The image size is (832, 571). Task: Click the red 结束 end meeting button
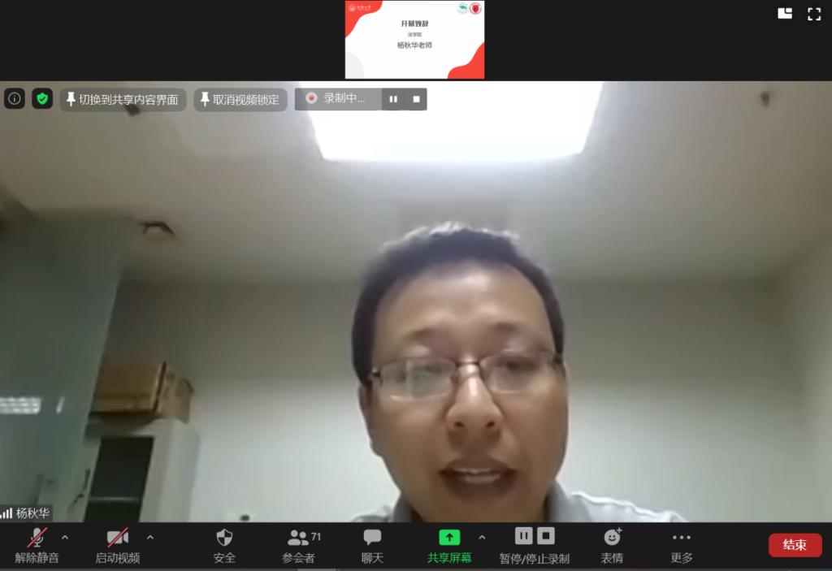(795, 545)
